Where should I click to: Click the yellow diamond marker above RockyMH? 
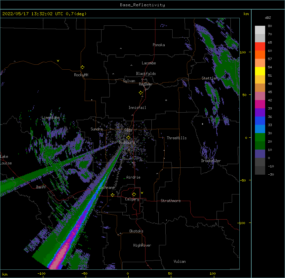click(82, 67)
